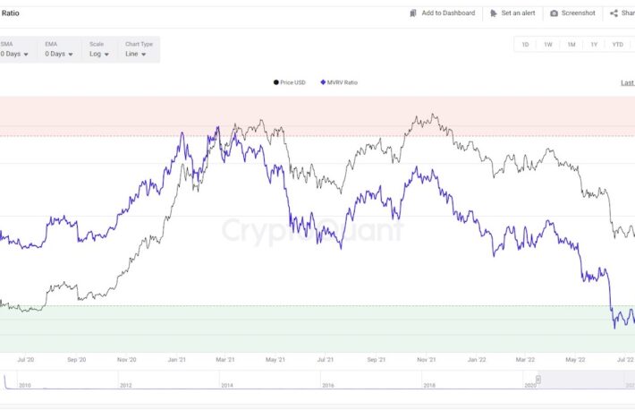Click the Add to Dashboard text
Image resolution: width=635 pixels, height=410 pixels.
coord(448,13)
